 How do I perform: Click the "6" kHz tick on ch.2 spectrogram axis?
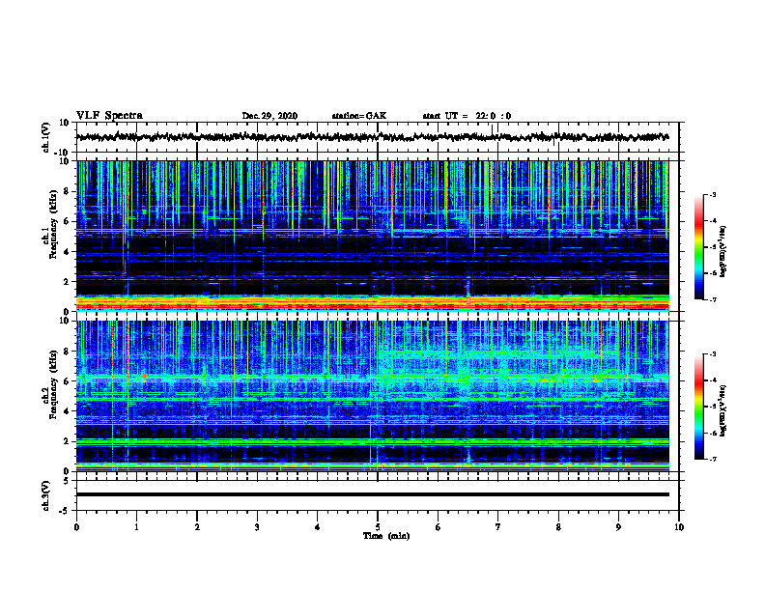pyautogui.click(x=68, y=381)
